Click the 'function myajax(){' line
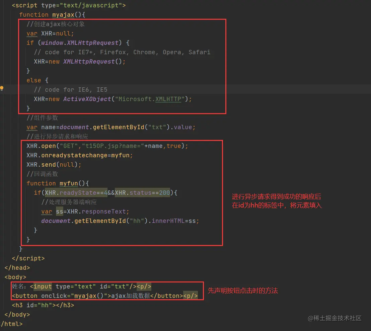Viewport: 371px width, 331px height. tap(52, 15)
